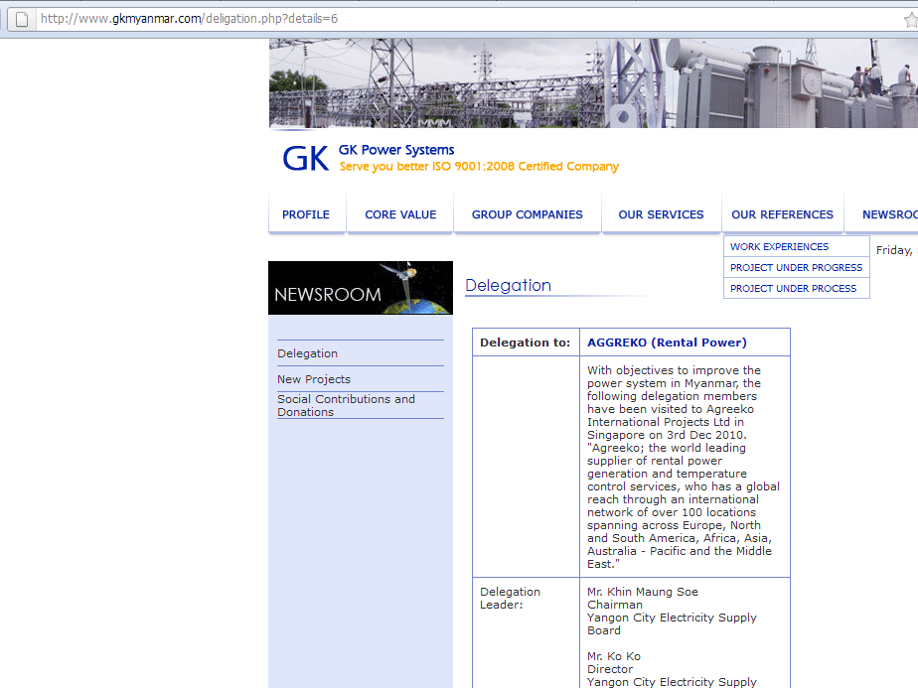Viewport: 918px width, 688px height.
Task: Open the New Projects sidebar link
Action: pyautogui.click(x=314, y=379)
